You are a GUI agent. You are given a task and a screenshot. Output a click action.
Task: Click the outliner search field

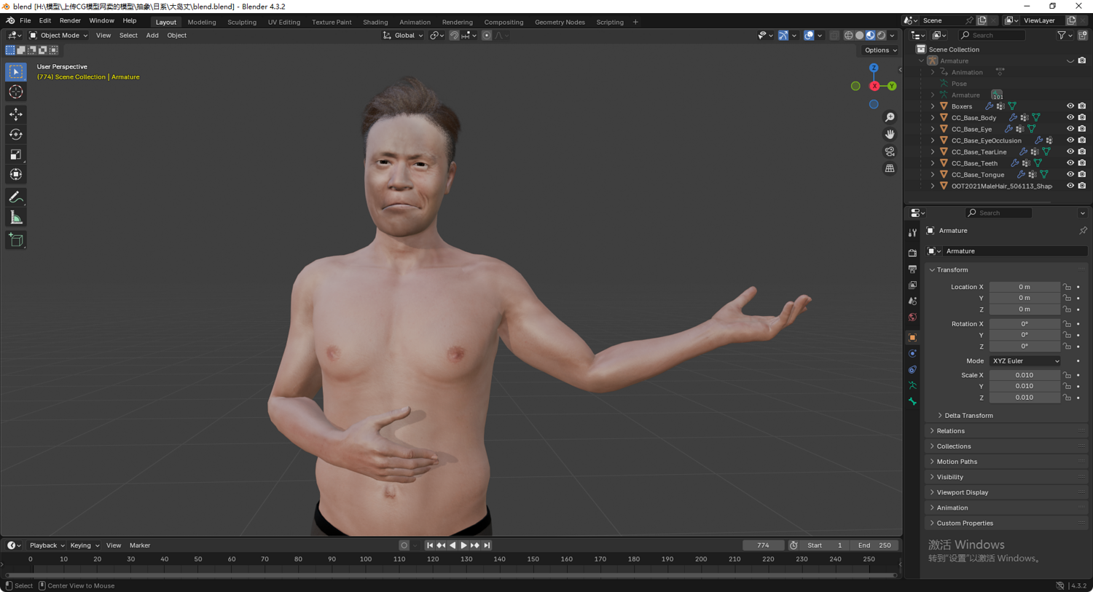click(992, 35)
